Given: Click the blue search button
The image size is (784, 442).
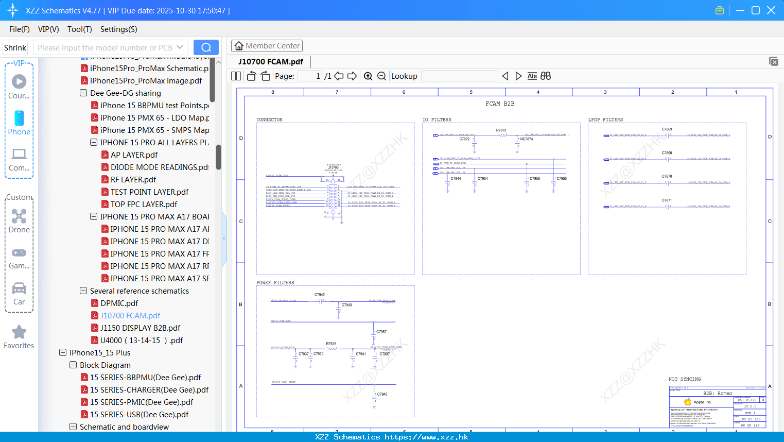Looking at the screenshot, I should (x=206, y=47).
